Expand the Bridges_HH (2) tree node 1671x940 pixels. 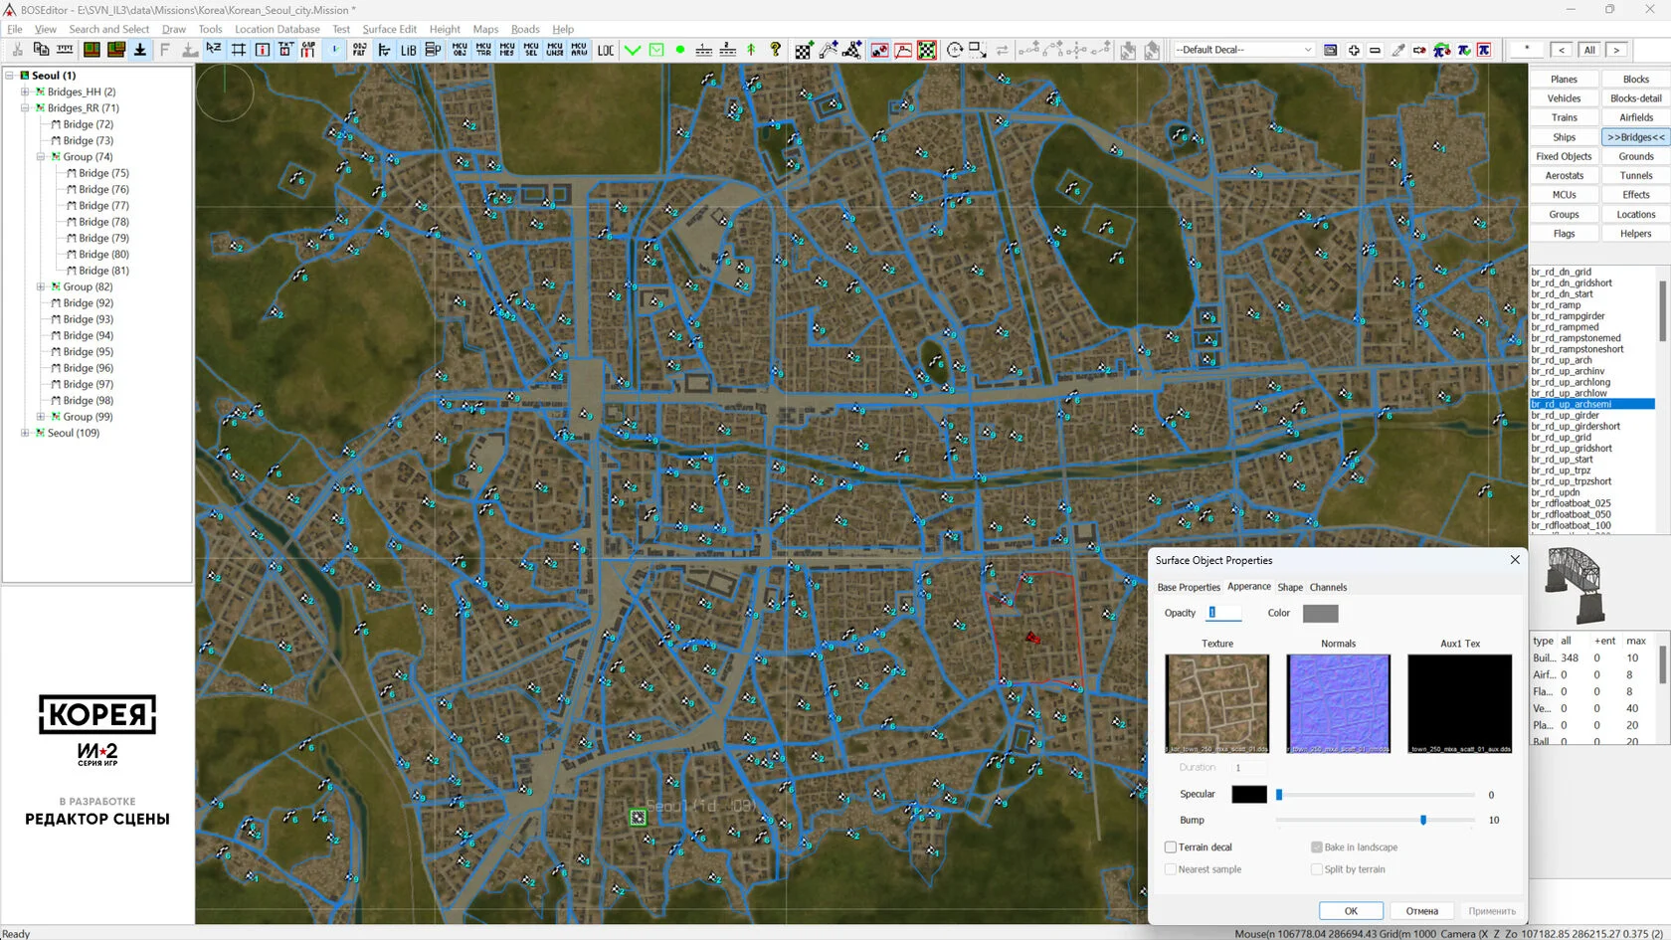(25, 92)
